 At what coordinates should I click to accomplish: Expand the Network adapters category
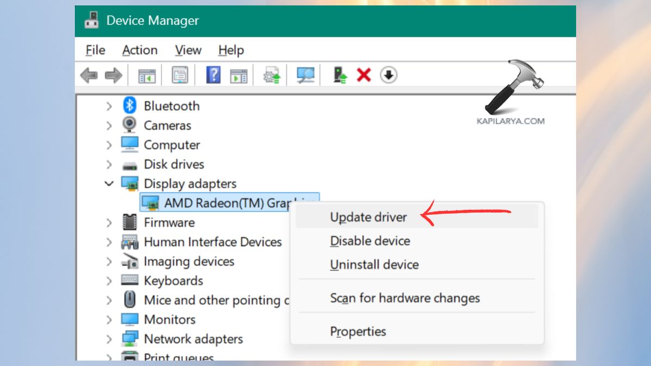click(108, 338)
